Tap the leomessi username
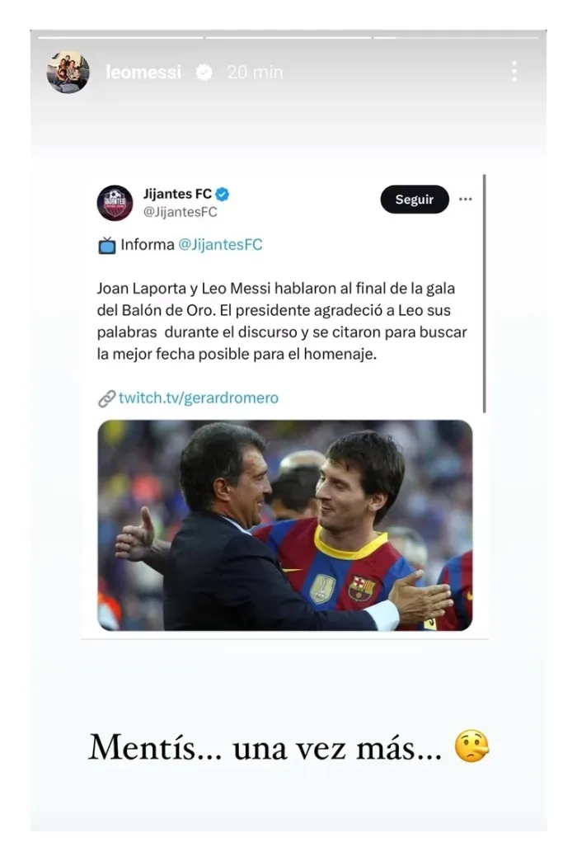This screenshot has width=577, height=866. coord(143,73)
